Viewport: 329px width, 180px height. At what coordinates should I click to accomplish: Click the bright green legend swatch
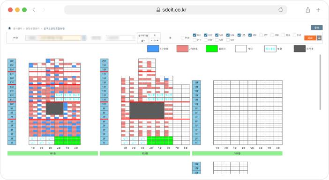pos(211,49)
